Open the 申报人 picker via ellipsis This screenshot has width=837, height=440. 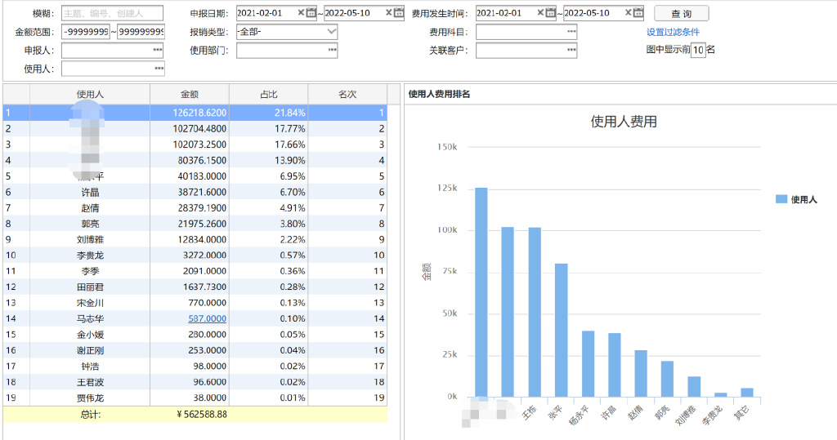point(157,51)
